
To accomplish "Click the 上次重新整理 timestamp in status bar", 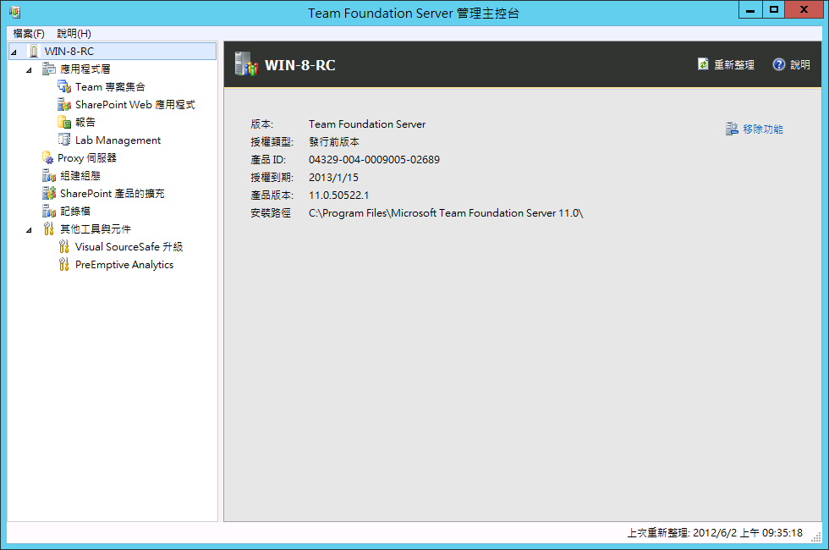I will point(715,532).
